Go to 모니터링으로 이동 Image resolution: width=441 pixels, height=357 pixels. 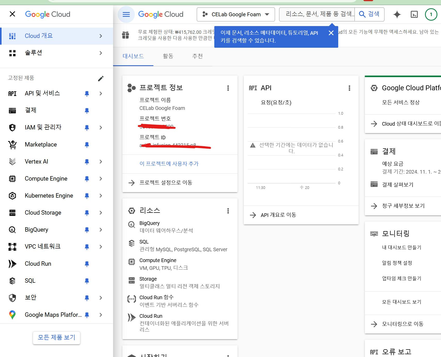[x=403, y=324]
